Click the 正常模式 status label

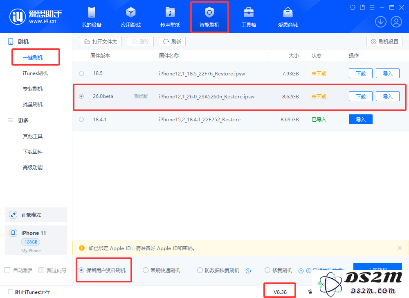pyautogui.click(x=31, y=215)
